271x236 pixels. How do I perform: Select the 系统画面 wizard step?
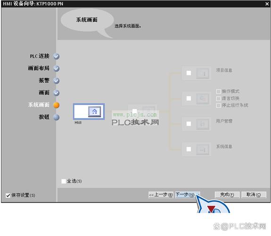(x=39, y=105)
